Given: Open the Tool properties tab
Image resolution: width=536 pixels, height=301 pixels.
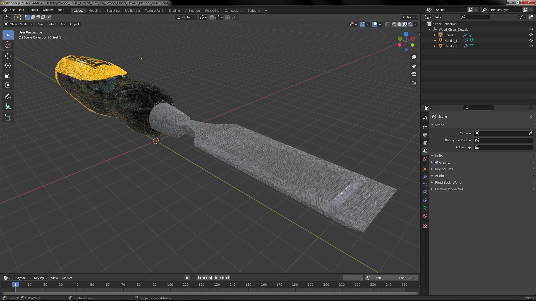Looking at the screenshot, I should point(425,118).
